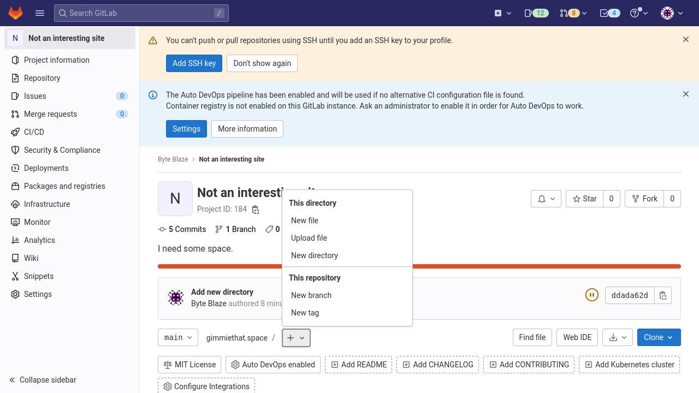Go to Merge requests in sidebar
699x393 pixels.
(70, 114)
